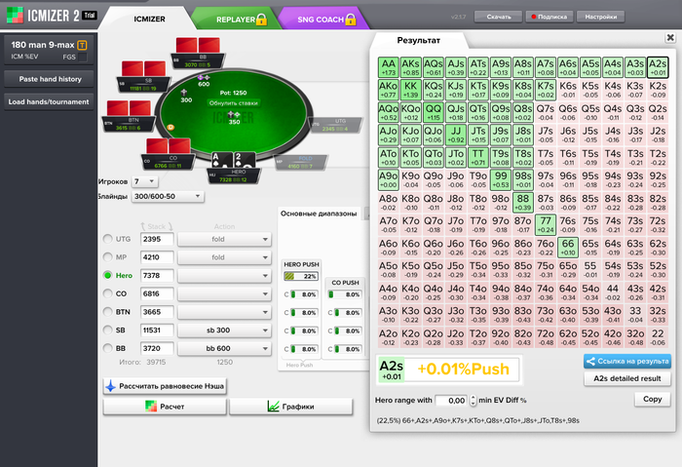Image resolution: width=682 pixels, height=467 pixels.
Task: Open the Hero action dropdown
Action: pos(224,276)
